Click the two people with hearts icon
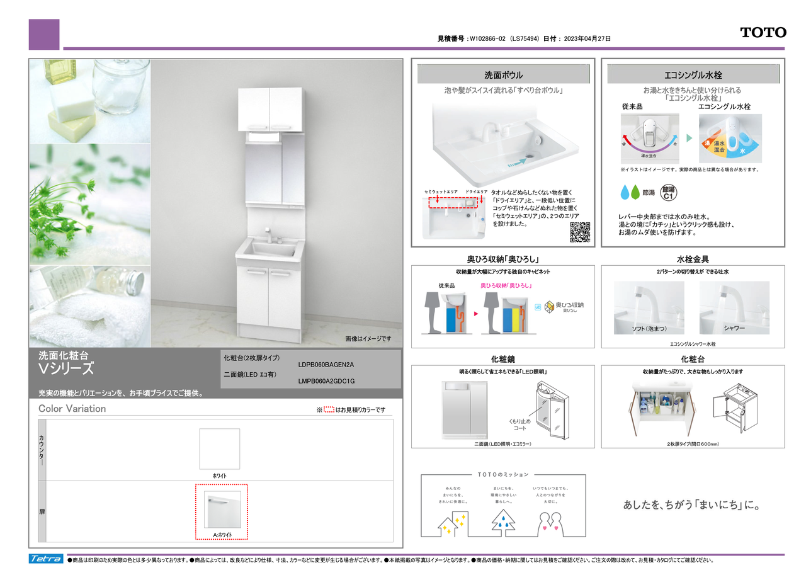 [550, 523]
